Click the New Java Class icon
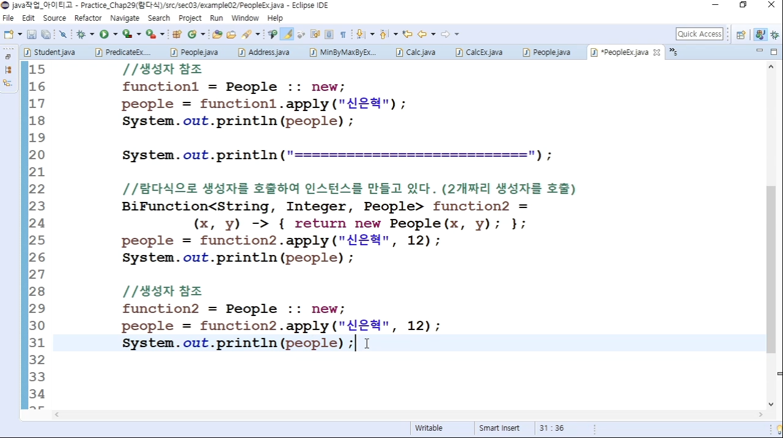 [192, 34]
